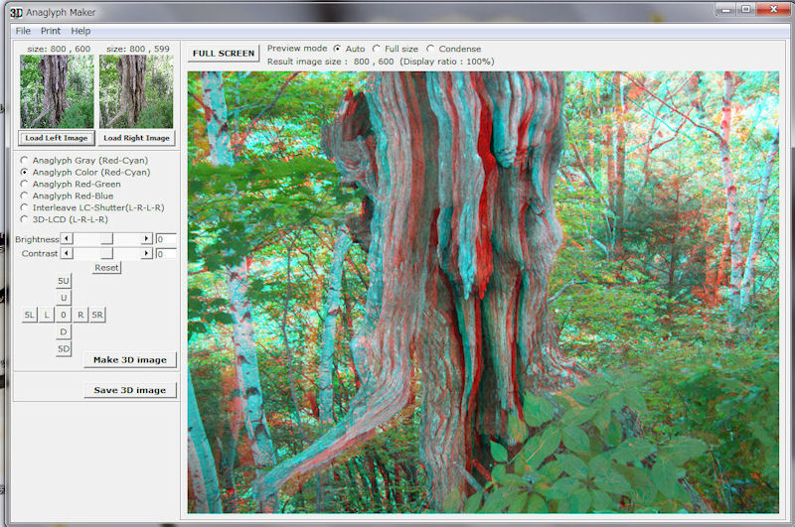Select Anaglyph Gray (Red-Cyan) option
The height and width of the screenshot is (527, 795).
coord(84,160)
